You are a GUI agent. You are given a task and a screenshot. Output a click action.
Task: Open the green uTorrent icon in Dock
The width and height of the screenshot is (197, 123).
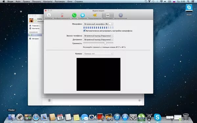(141, 117)
